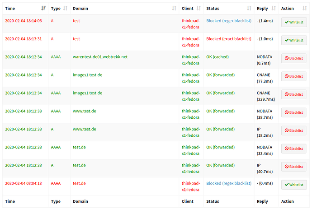Image resolution: width=312 pixels, height=209 pixels.
Task: Click the sort arrows in Domain header
Action: point(174,8)
